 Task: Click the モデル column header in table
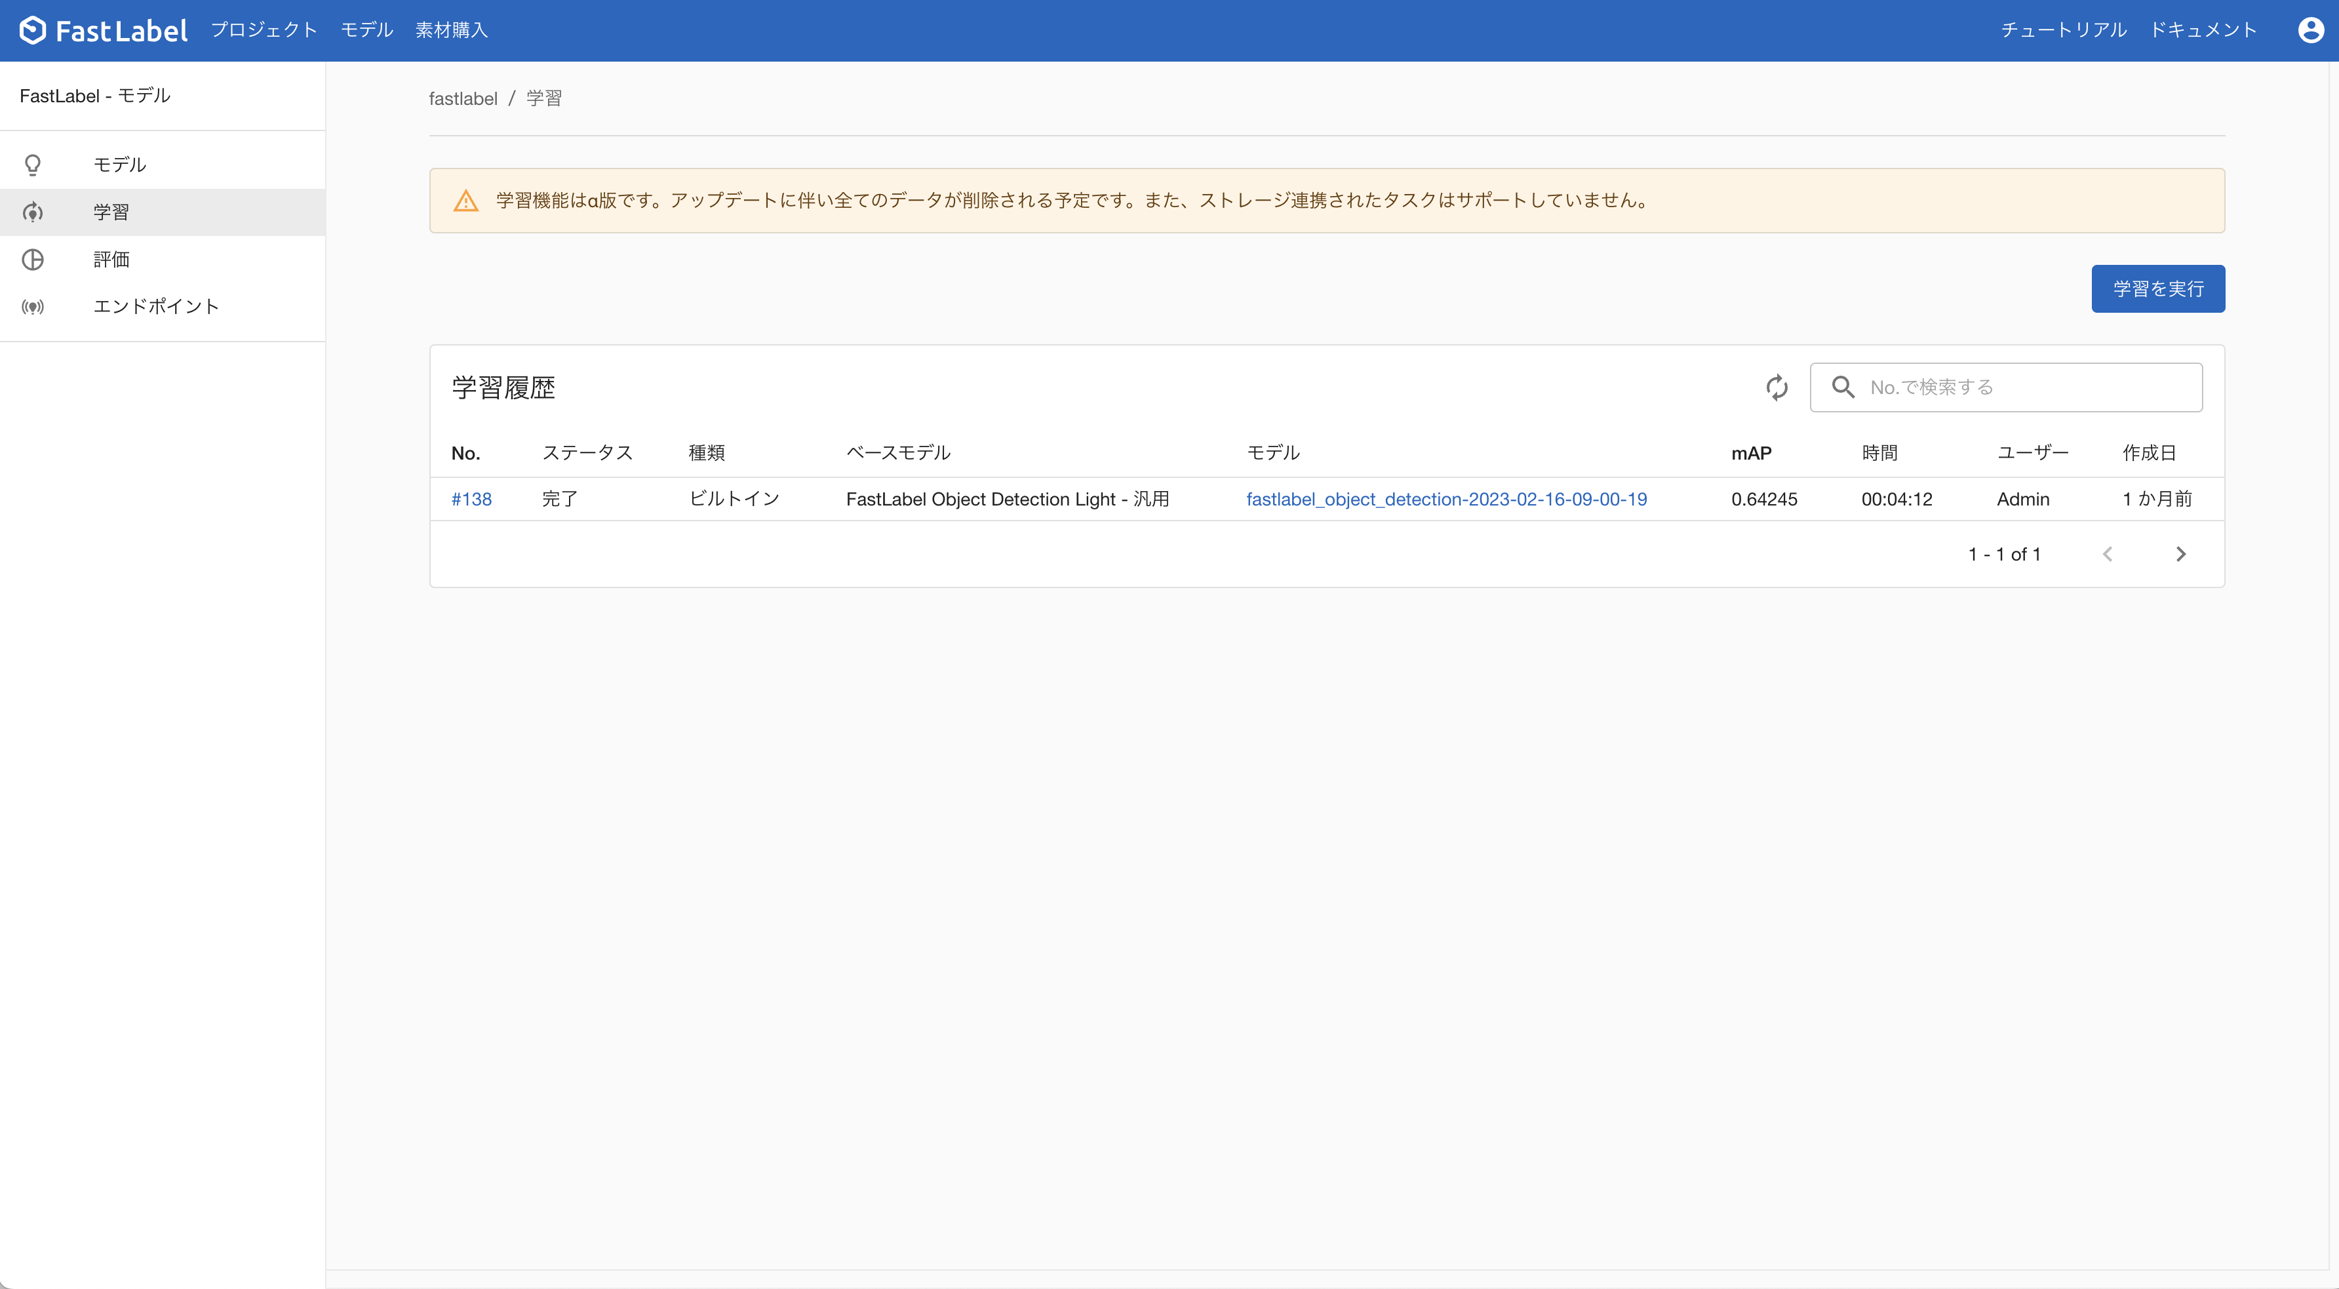[1273, 453]
